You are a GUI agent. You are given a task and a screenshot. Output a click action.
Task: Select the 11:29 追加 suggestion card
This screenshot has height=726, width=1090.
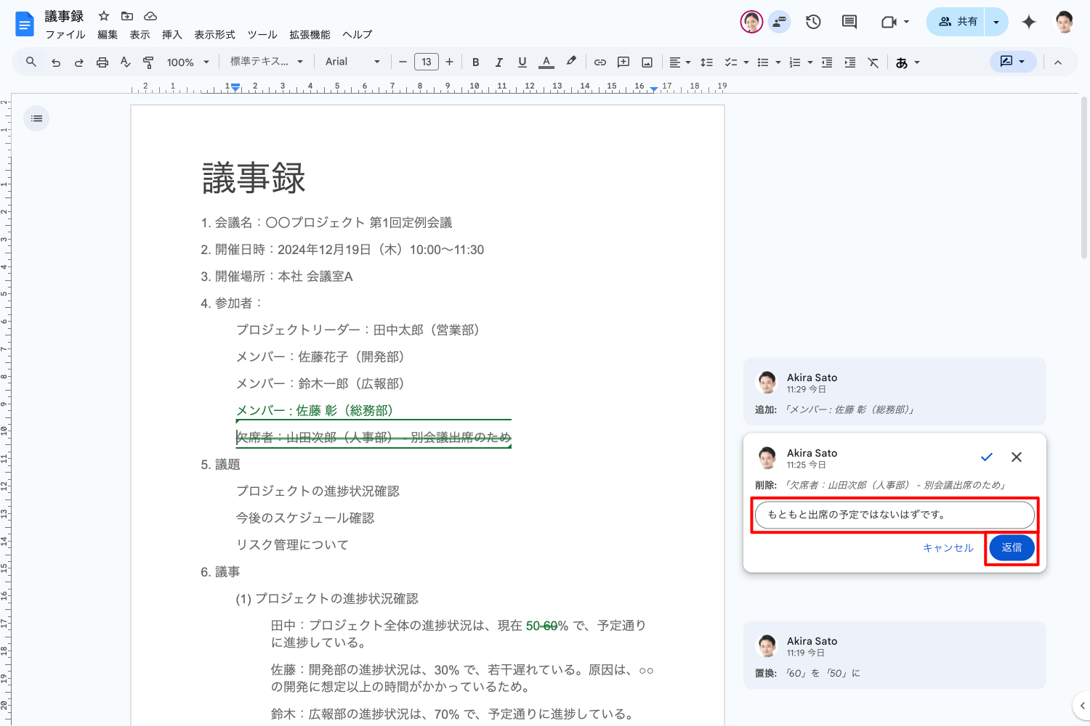point(895,392)
